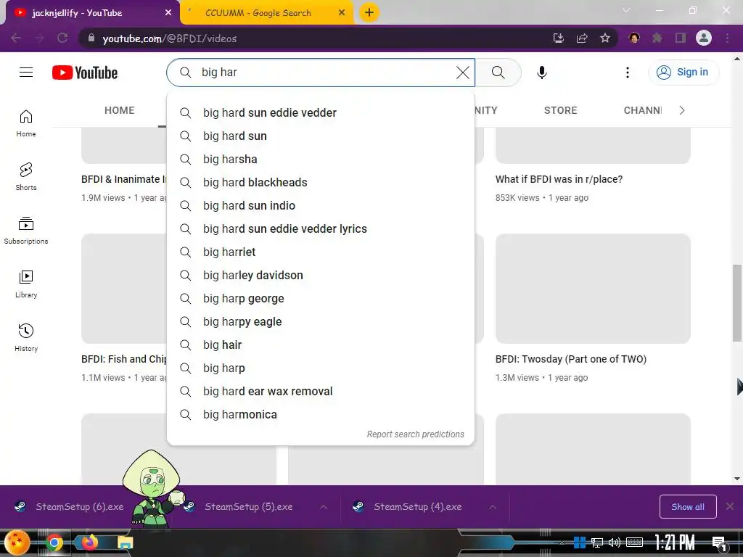Screen dimensions: 743x557
Task: Select suggestion big hard sun indio
Action: (x=320, y=205)
